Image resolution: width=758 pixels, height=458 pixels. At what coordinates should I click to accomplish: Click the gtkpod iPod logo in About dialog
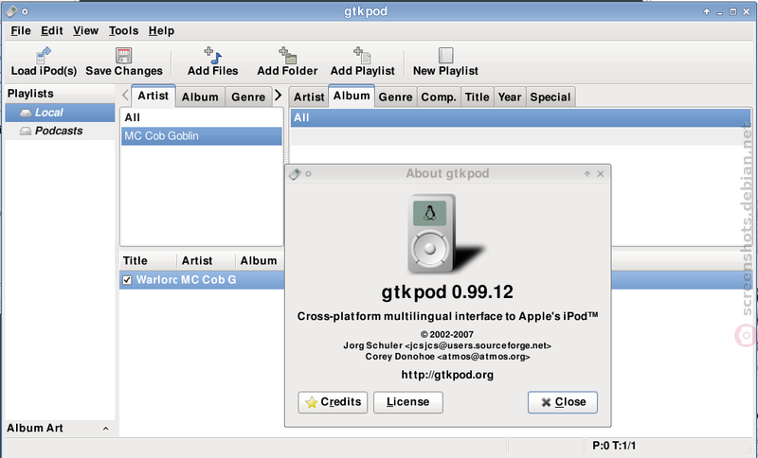[443, 234]
